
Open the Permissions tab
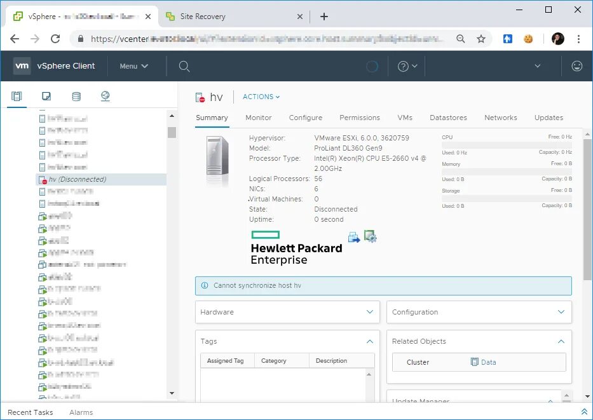[360, 118]
